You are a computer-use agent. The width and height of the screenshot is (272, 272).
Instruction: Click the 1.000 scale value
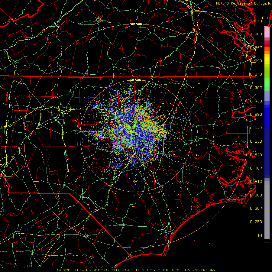coord(256,34)
